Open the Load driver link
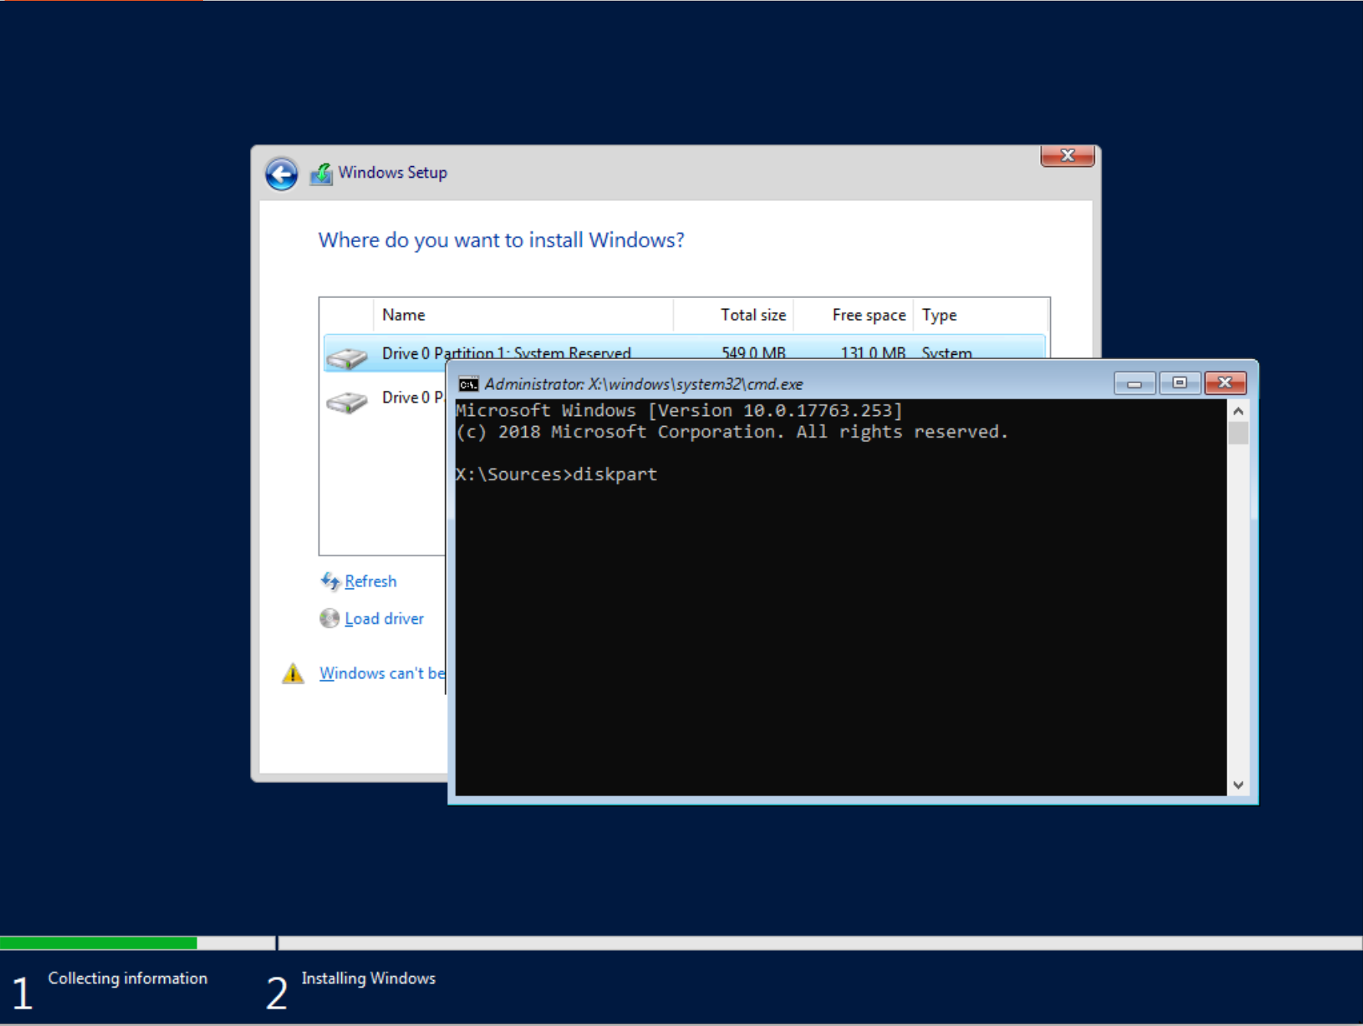The height and width of the screenshot is (1026, 1363). click(x=384, y=618)
